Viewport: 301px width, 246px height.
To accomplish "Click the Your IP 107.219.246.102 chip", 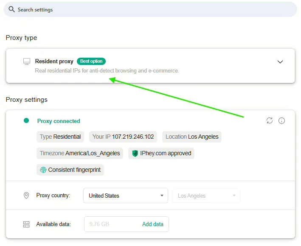I will [123, 137].
